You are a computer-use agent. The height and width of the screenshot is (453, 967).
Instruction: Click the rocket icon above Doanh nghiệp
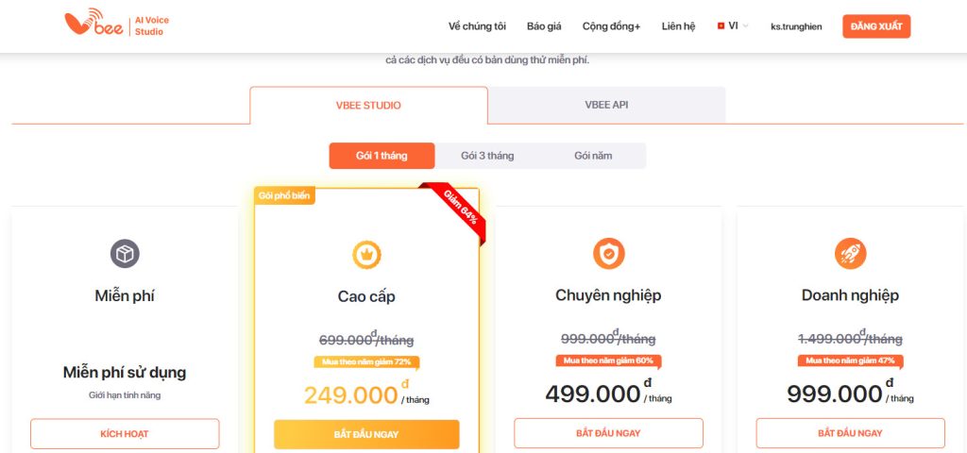tap(850, 253)
